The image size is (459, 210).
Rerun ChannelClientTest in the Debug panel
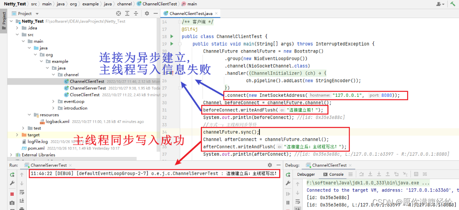(288, 175)
